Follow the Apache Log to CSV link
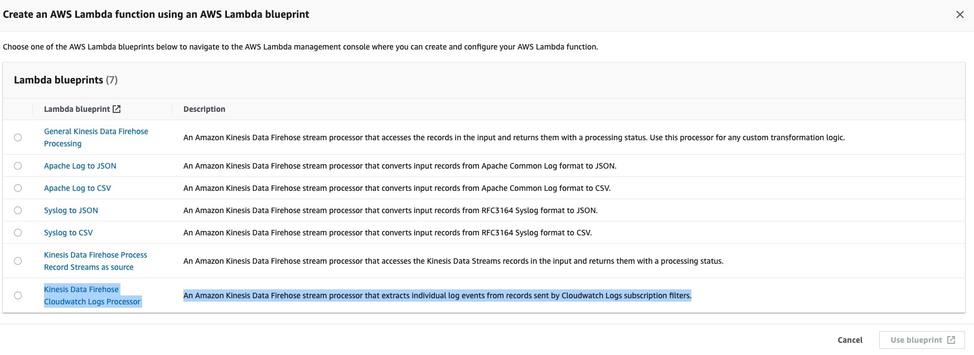 [x=77, y=188]
